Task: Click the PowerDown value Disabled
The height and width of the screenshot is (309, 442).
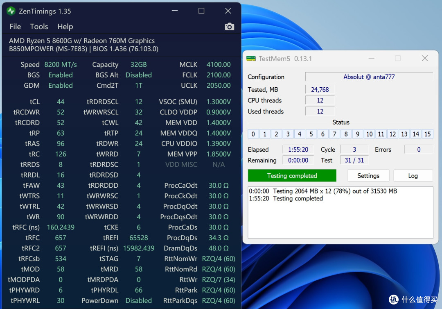Action: (x=139, y=300)
